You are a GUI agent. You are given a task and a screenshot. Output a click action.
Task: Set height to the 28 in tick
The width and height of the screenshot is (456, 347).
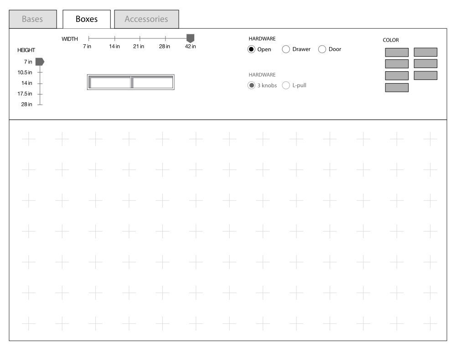coord(40,104)
